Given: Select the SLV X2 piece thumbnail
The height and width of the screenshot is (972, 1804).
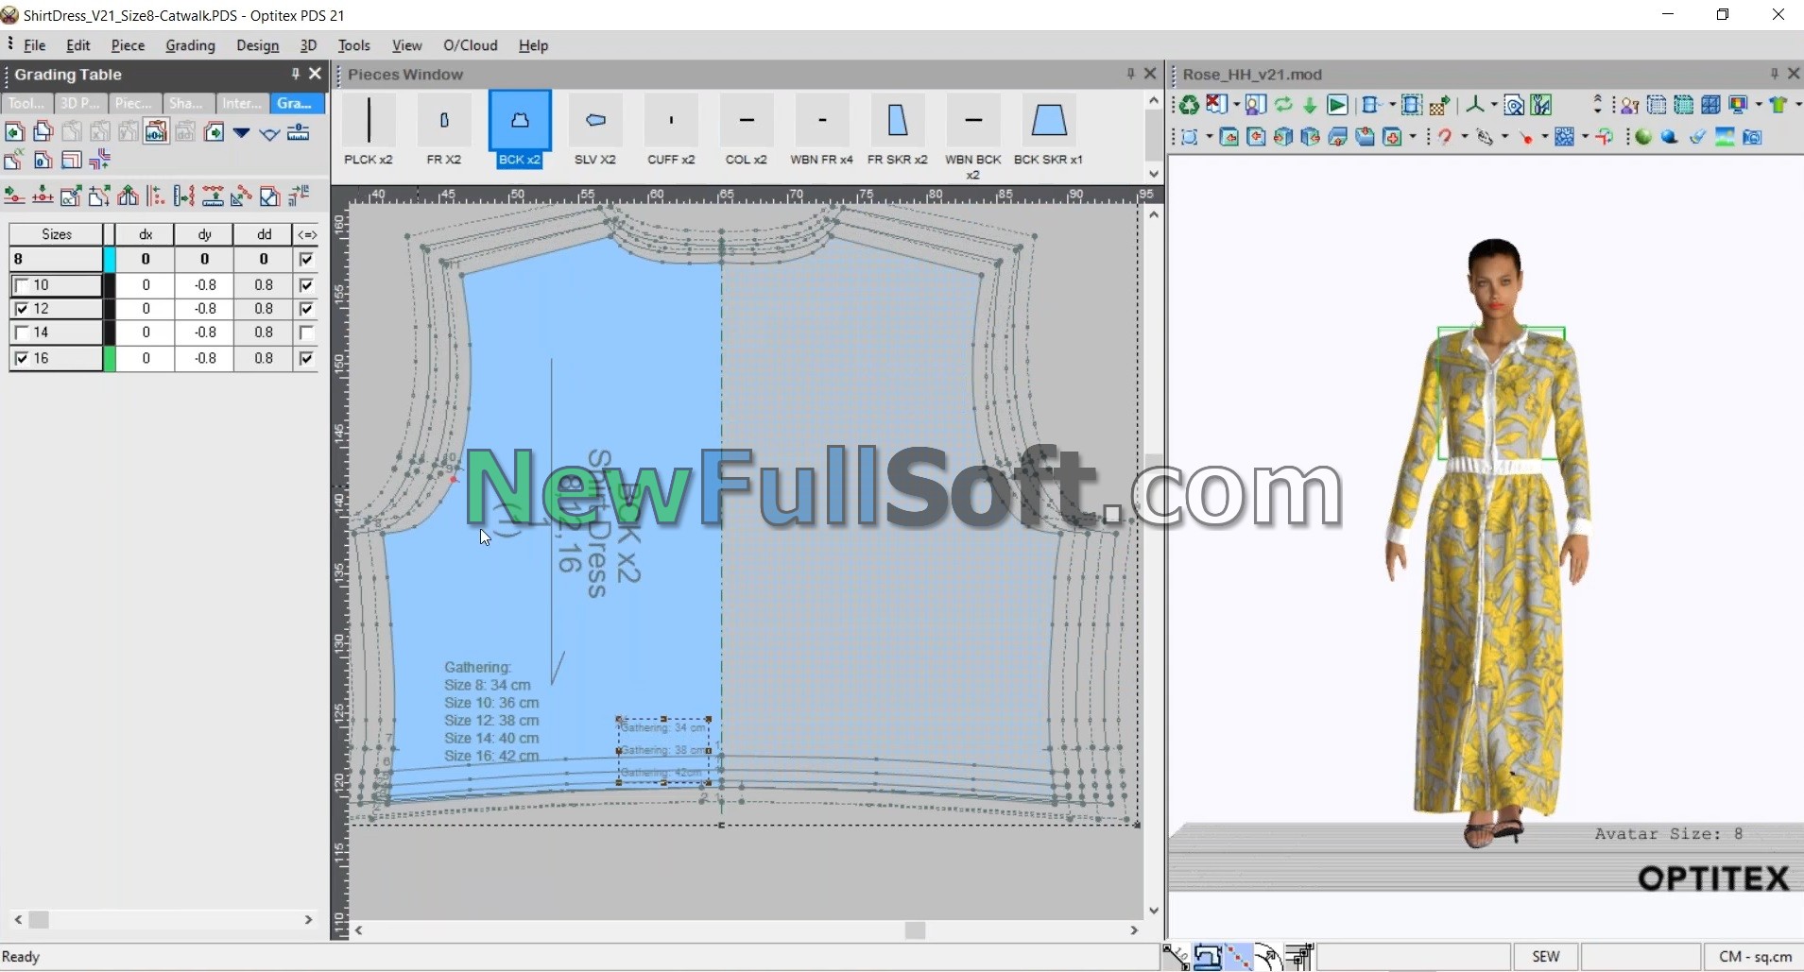Looking at the screenshot, I should pos(595,130).
